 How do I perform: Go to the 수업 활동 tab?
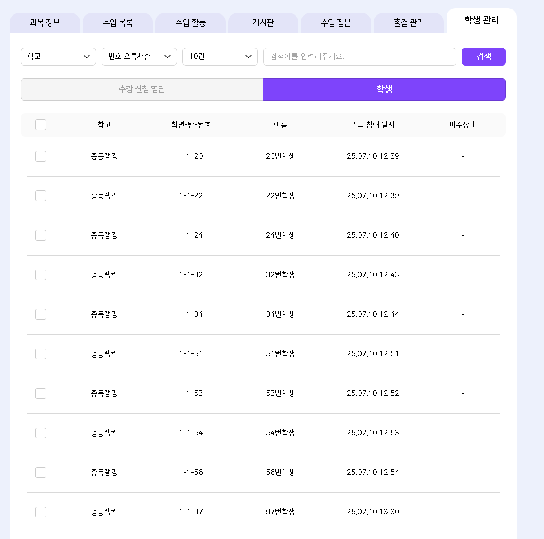click(x=190, y=23)
